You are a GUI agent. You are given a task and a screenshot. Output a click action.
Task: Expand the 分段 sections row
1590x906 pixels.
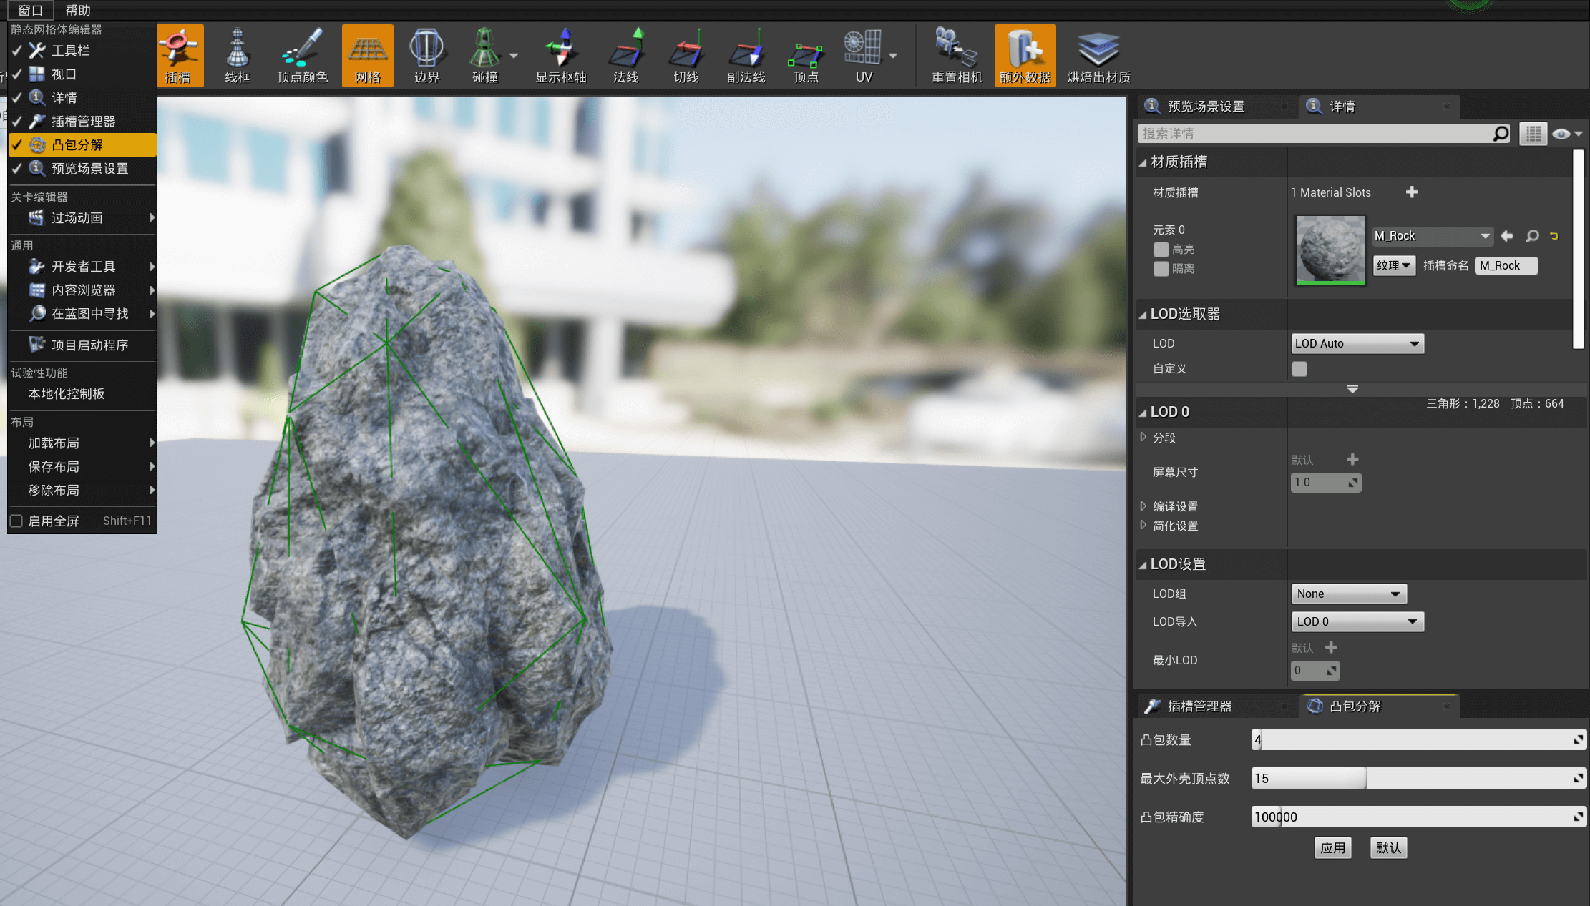coord(1143,437)
